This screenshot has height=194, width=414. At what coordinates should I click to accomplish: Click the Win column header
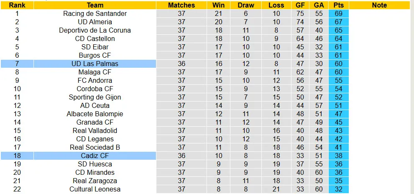[x=218, y=5]
